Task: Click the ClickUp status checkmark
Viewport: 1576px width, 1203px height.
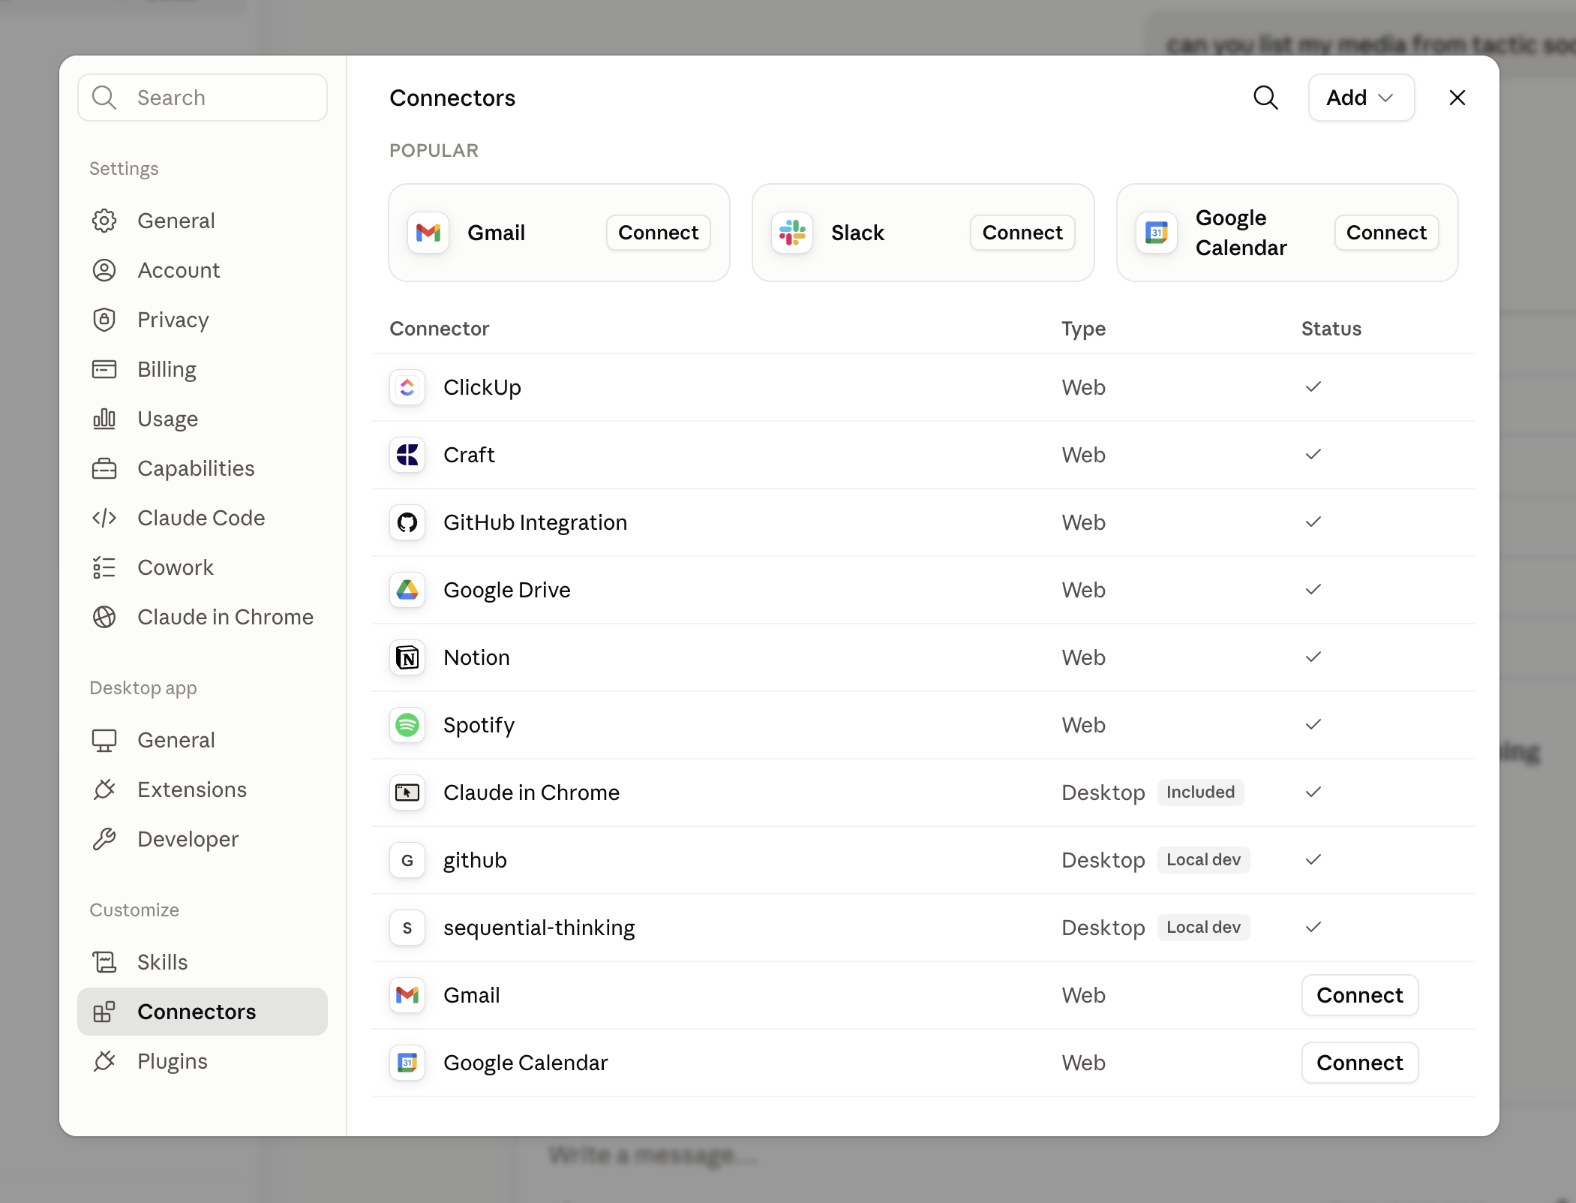Action: pyautogui.click(x=1313, y=387)
